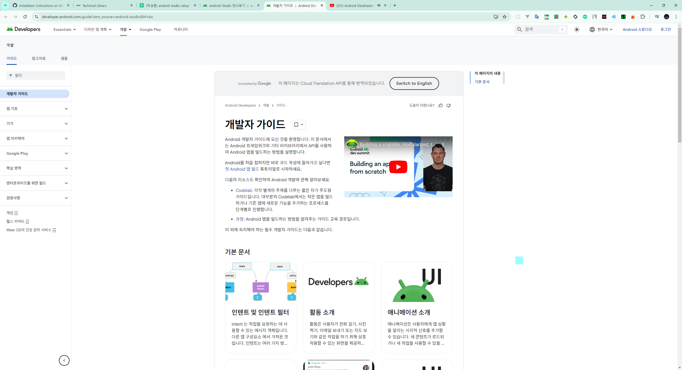
Task: Click the Switch to English button
Action: [414, 83]
